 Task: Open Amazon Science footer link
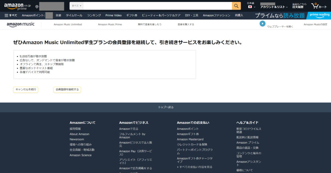pos(80,155)
